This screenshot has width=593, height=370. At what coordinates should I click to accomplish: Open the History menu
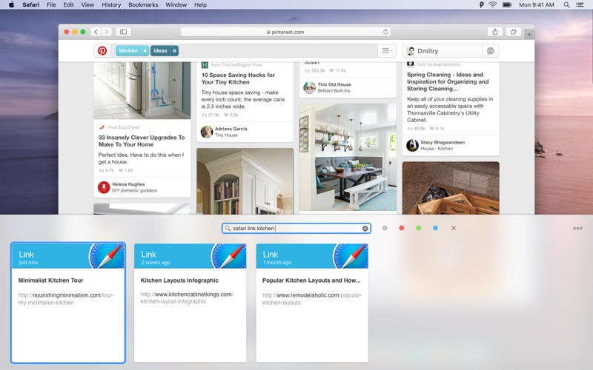tap(111, 5)
